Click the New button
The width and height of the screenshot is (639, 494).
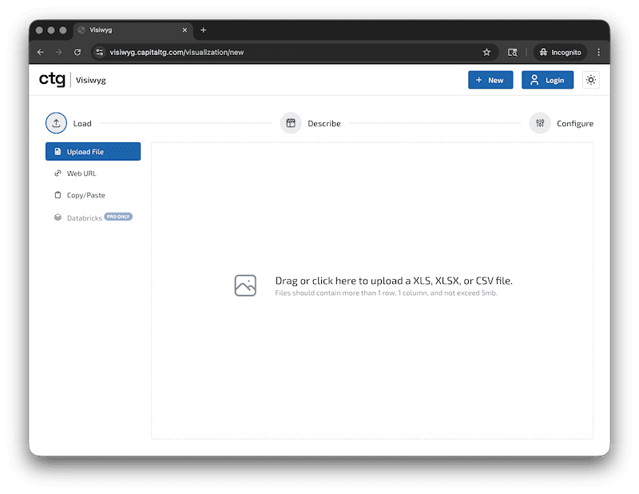490,80
